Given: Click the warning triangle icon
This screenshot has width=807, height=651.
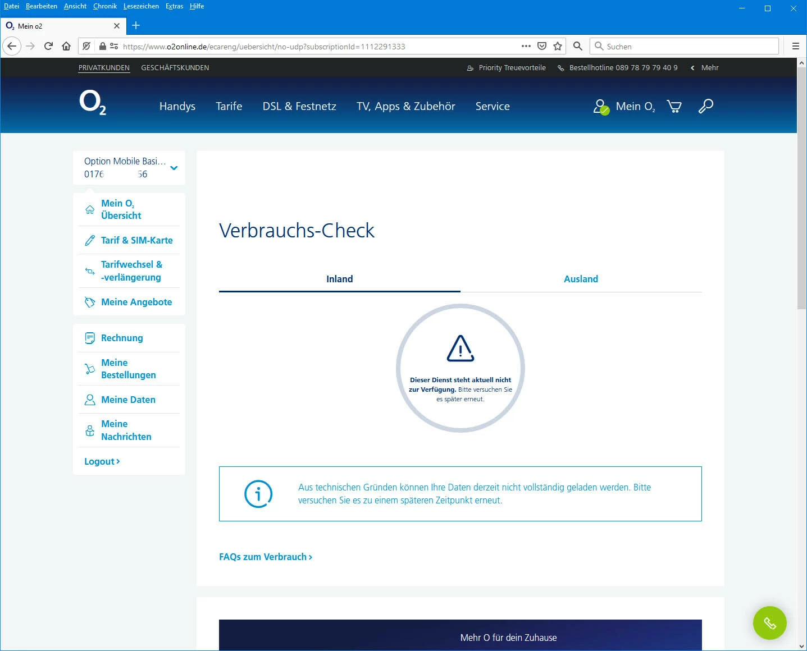Looking at the screenshot, I should click(x=461, y=349).
